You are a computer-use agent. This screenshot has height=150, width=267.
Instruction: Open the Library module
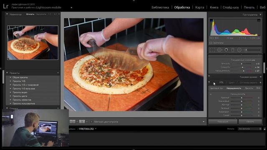pyautogui.click(x=160, y=7)
